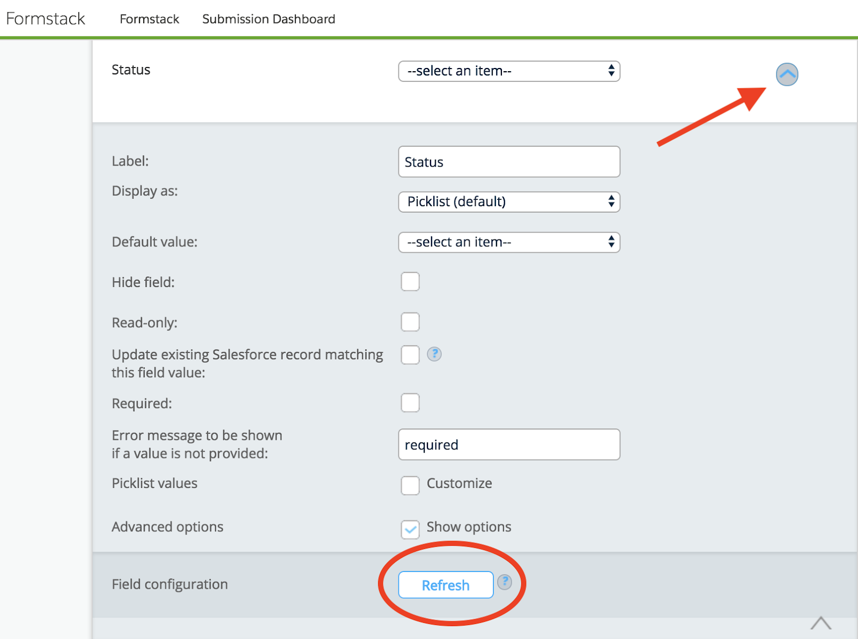Check Update existing Salesforce record checkbox
The width and height of the screenshot is (858, 639).
(x=410, y=355)
